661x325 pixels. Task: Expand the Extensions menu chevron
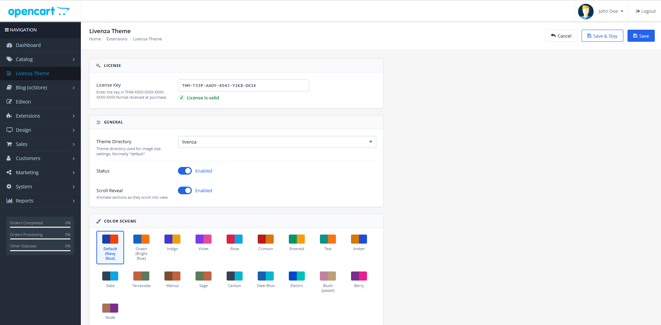[x=74, y=116]
